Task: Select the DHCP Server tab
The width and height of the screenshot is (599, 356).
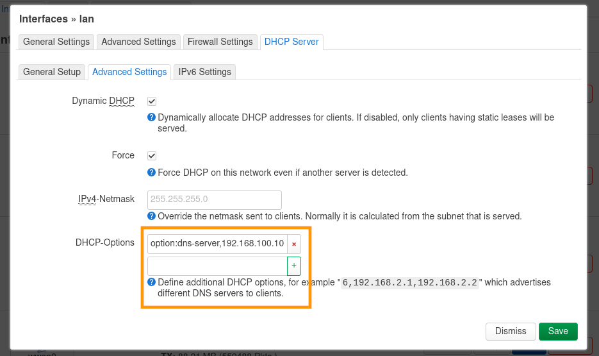Action: (x=292, y=42)
